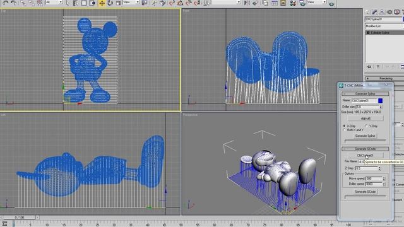Viewport: 404px width, 227px height.
Task: Toggle the Keyboard Shortcut Override icon
Action: tap(163, 3)
